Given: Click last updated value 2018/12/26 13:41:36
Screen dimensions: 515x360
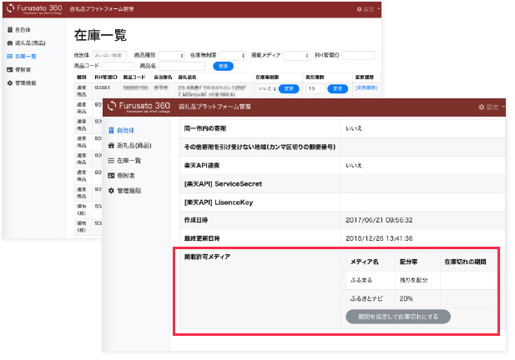Looking at the screenshot, I should click(x=379, y=238).
